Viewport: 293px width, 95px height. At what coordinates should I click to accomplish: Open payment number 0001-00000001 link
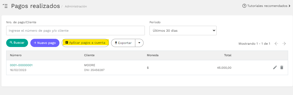point(21,65)
